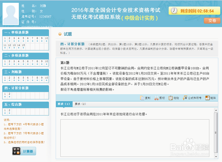Go to true/false (判断题) question 6
This screenshot has width=222, height=162.
click(28, 79)
